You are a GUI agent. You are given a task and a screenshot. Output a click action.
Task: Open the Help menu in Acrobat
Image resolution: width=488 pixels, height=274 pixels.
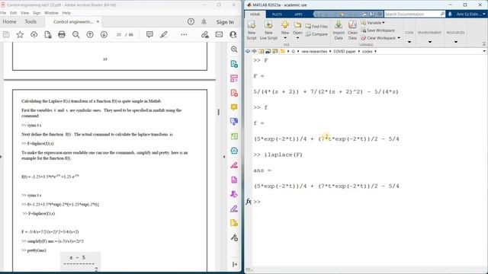(x=66, y=13)
